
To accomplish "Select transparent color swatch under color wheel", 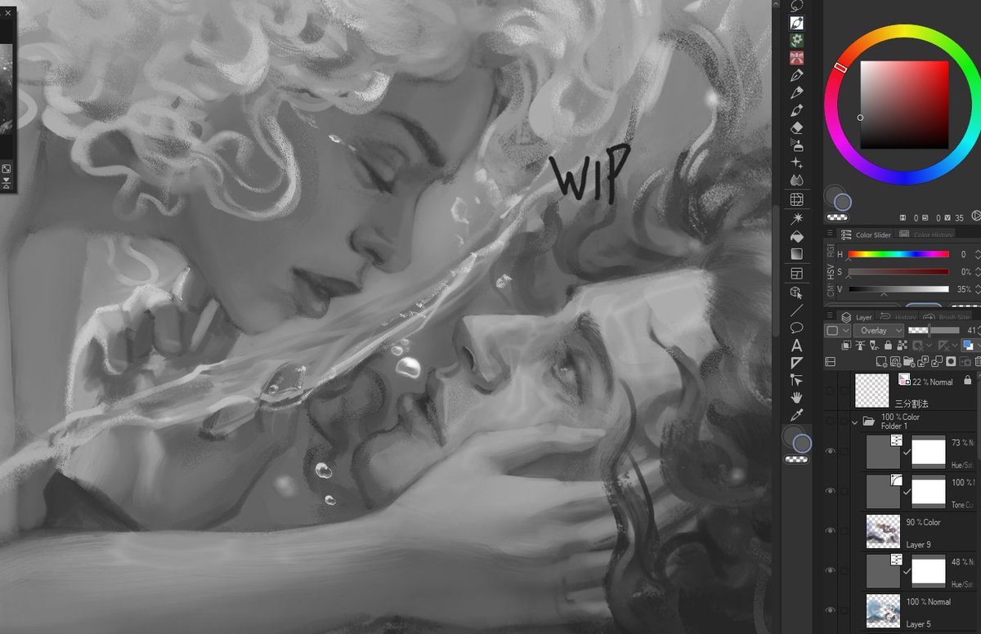I will click(x=835, y=217).
